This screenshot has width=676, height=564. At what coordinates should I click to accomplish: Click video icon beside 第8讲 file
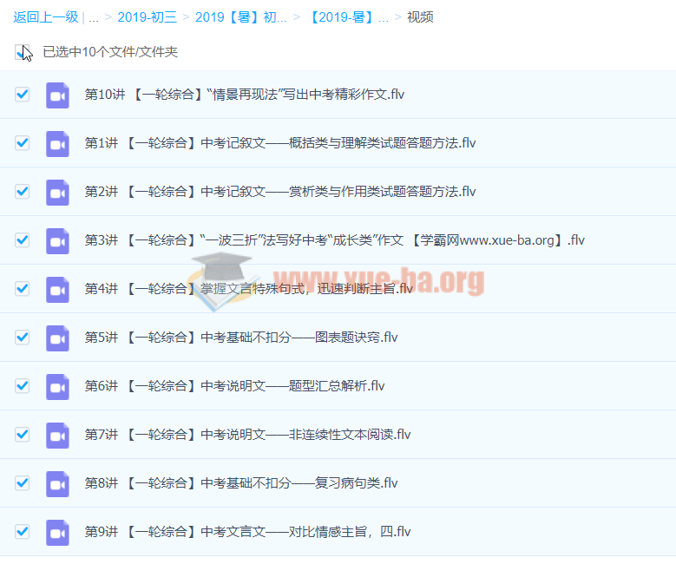pyautogui.click(x=57, y=483)
